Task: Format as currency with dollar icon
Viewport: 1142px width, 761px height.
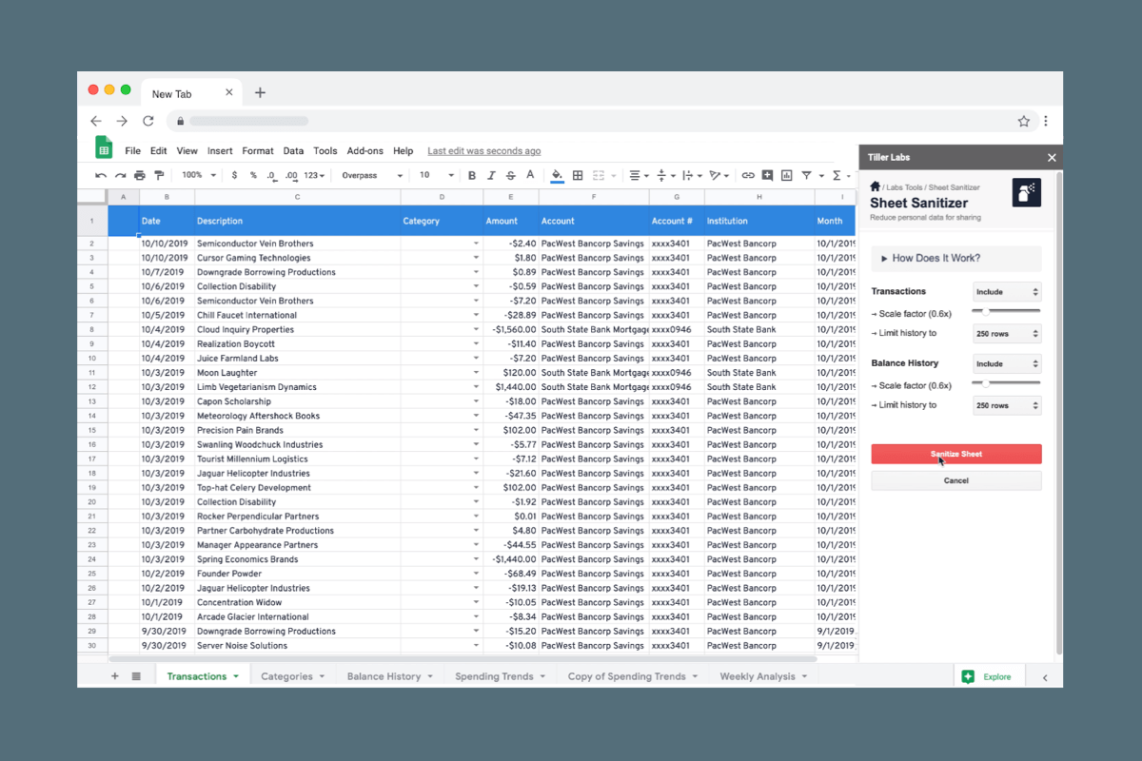Action: (235, 175)
